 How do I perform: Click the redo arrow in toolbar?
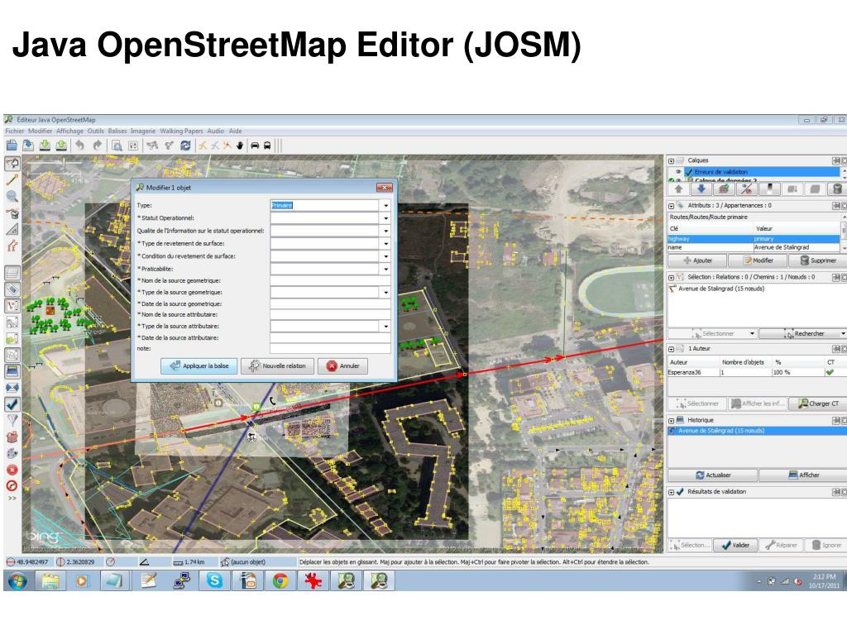pos(97,146)
